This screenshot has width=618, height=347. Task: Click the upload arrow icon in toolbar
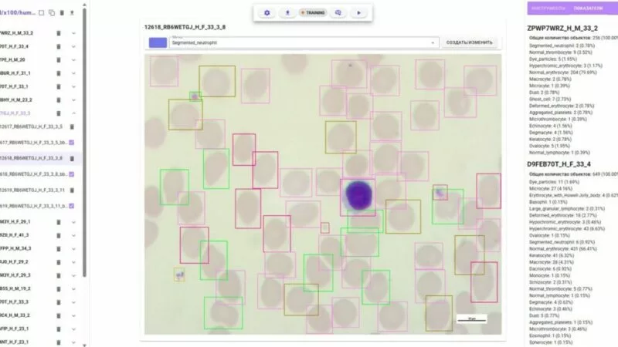tap(287, 12)
